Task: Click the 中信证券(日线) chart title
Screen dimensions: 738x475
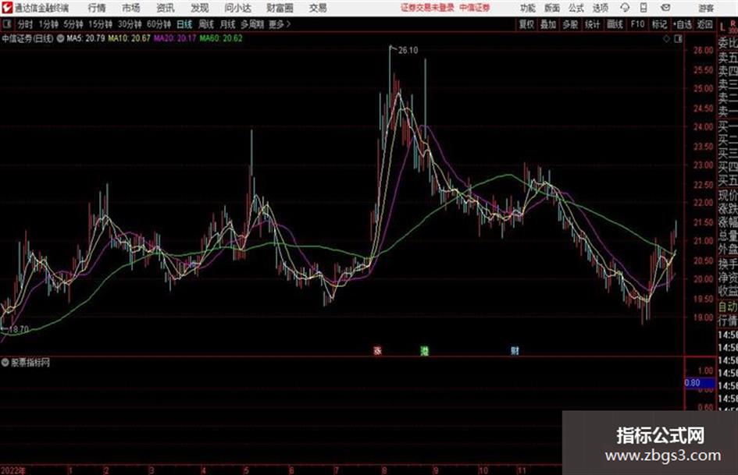Action: (x=27, y=38)
